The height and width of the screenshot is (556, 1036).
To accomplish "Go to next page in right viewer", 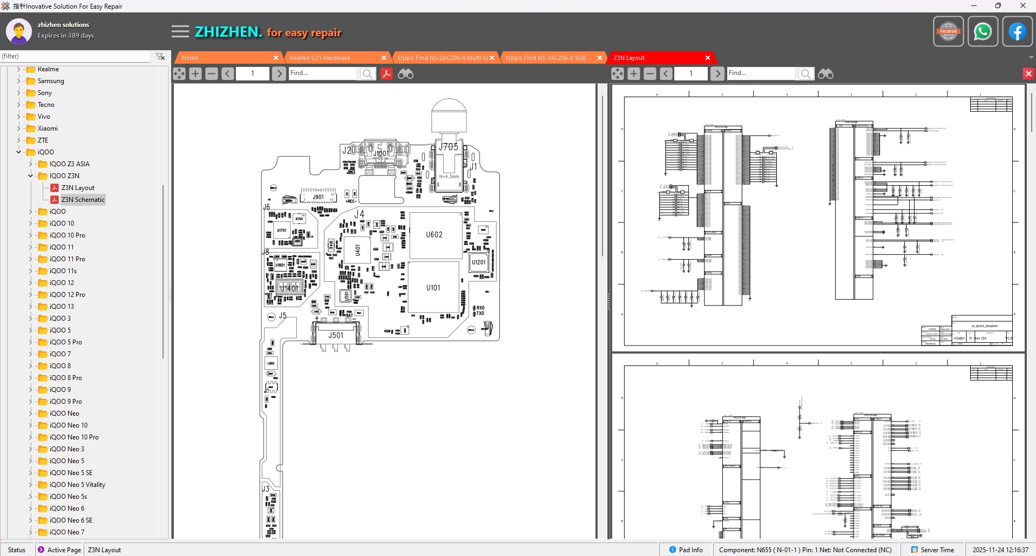I will pos(717,73).
